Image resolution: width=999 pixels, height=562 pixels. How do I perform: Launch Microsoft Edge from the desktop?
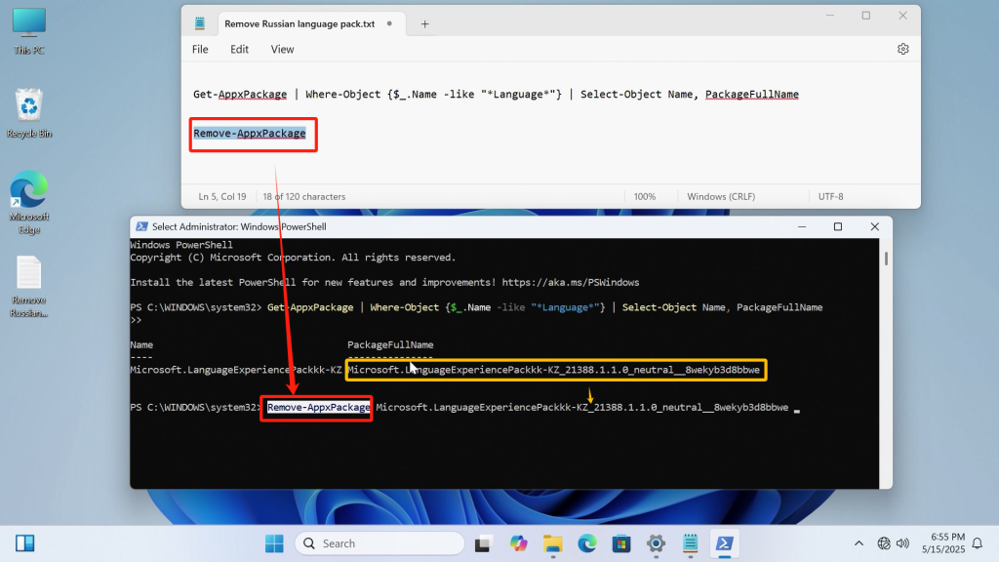[29, 203]
